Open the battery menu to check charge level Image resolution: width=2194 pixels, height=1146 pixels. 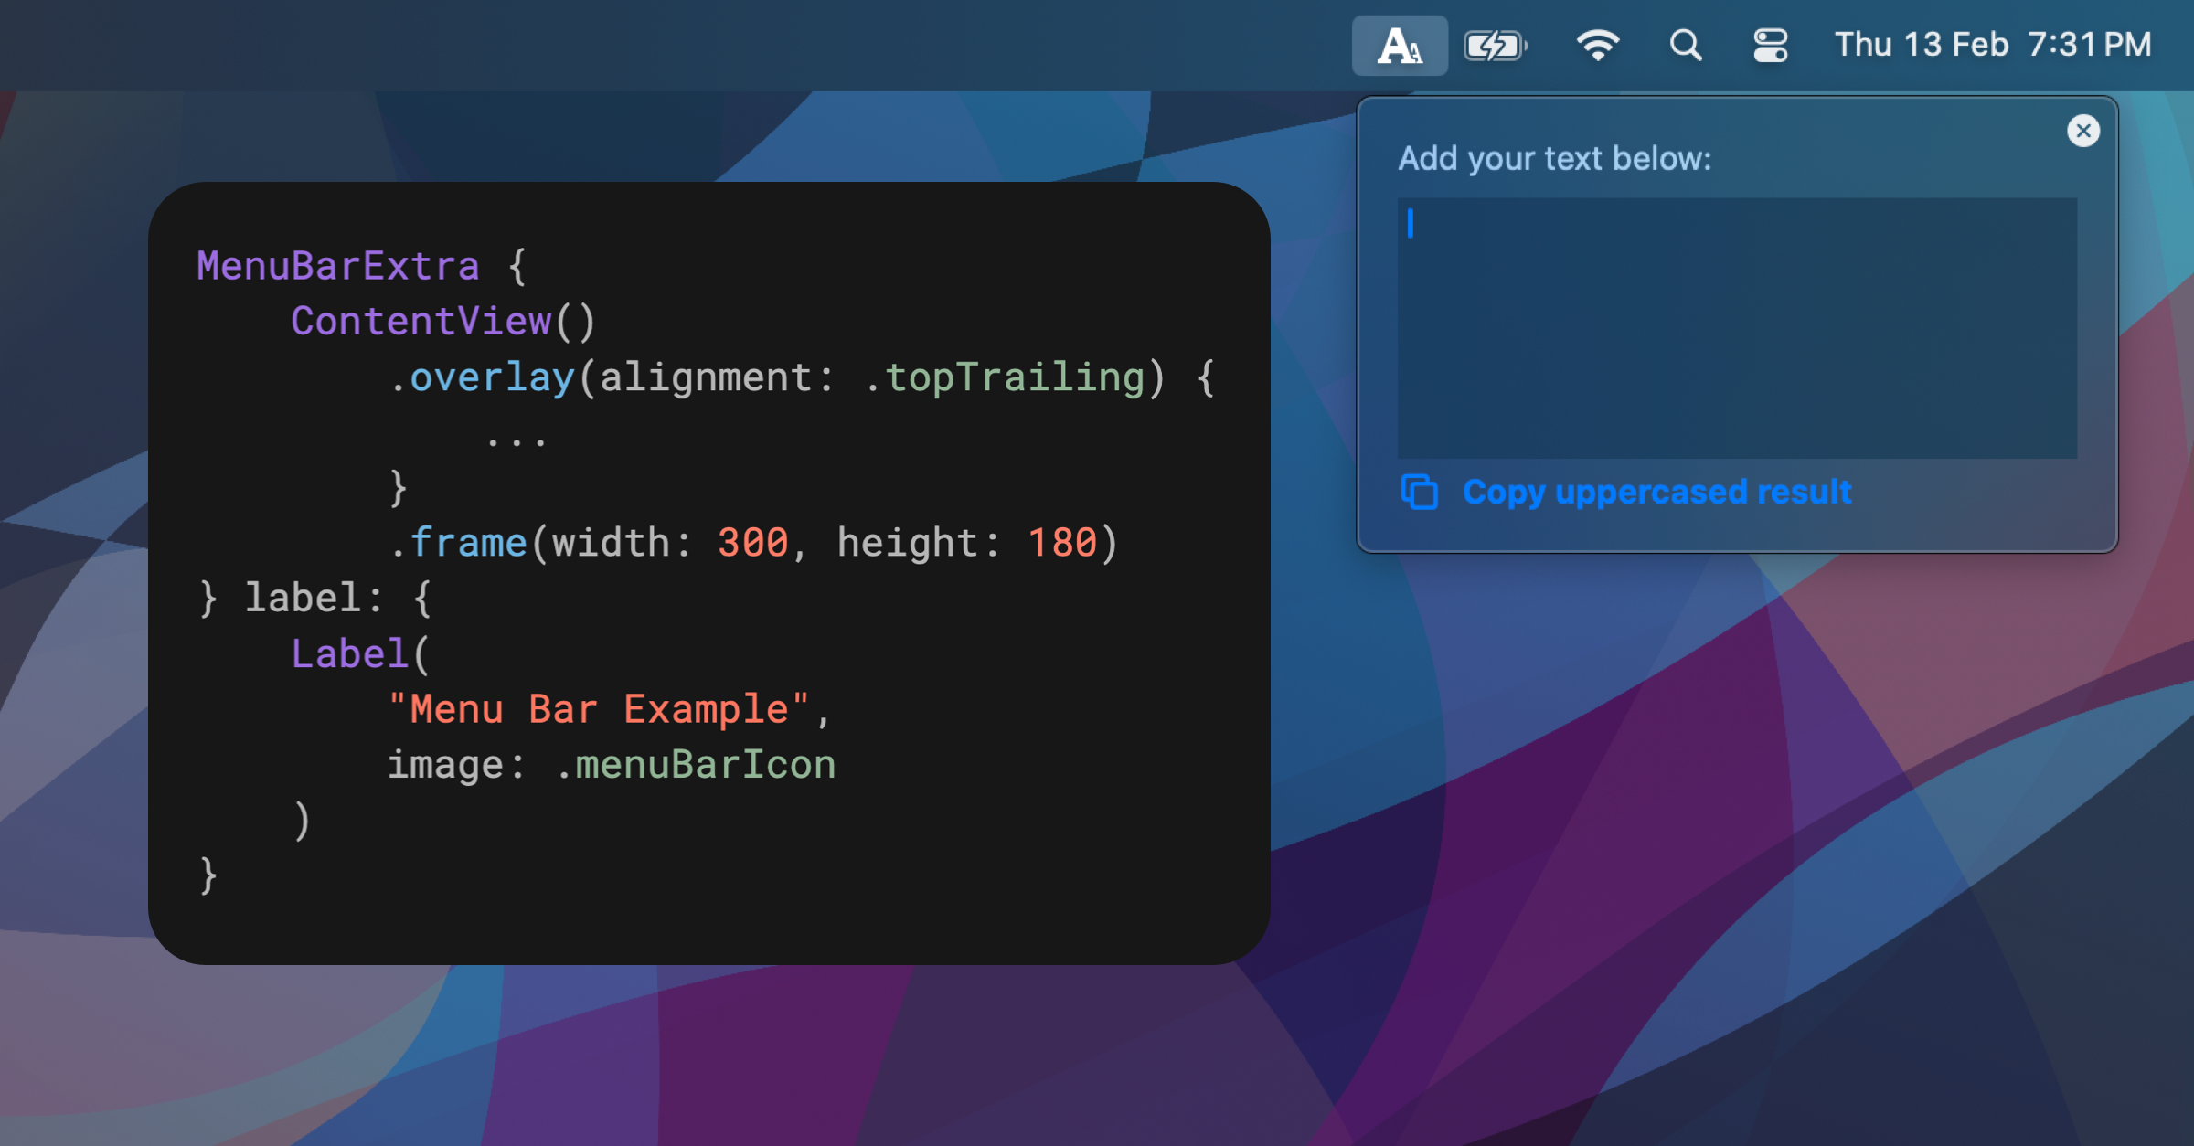tap(1496, 44)
